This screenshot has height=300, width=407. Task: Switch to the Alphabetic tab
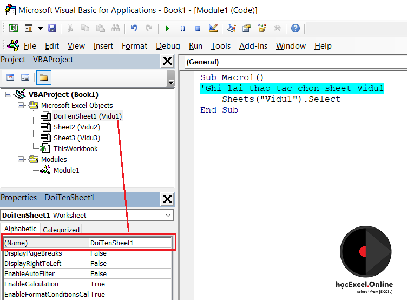[20, 229]
